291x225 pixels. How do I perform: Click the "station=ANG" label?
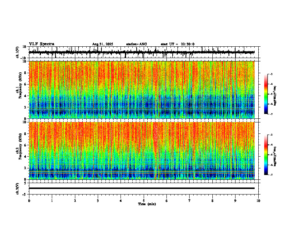[x=136, y=44]
